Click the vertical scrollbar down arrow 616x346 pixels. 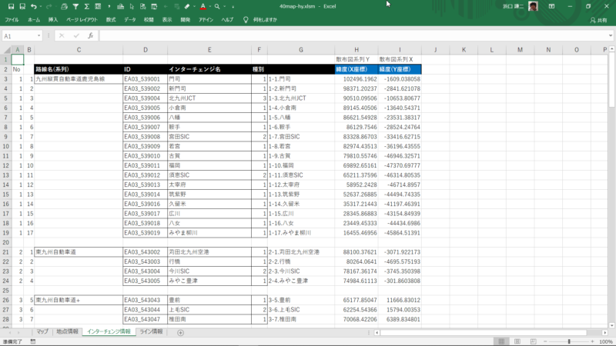point(612,325)
